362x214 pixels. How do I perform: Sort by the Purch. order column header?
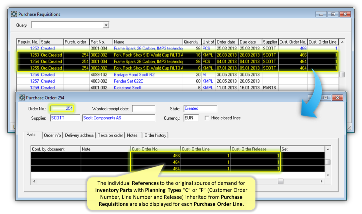pos(76,42)
